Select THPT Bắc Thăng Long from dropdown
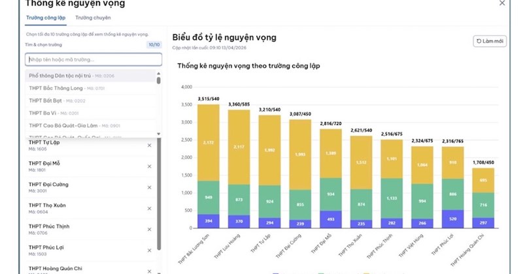This screenshot has width=523, height=274. pos(67,88)
